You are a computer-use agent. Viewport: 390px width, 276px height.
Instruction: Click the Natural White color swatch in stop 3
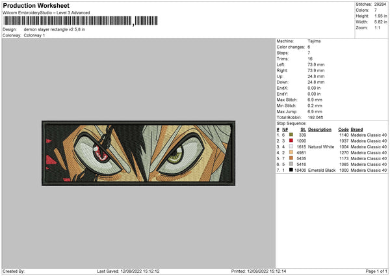coord(291,146)
